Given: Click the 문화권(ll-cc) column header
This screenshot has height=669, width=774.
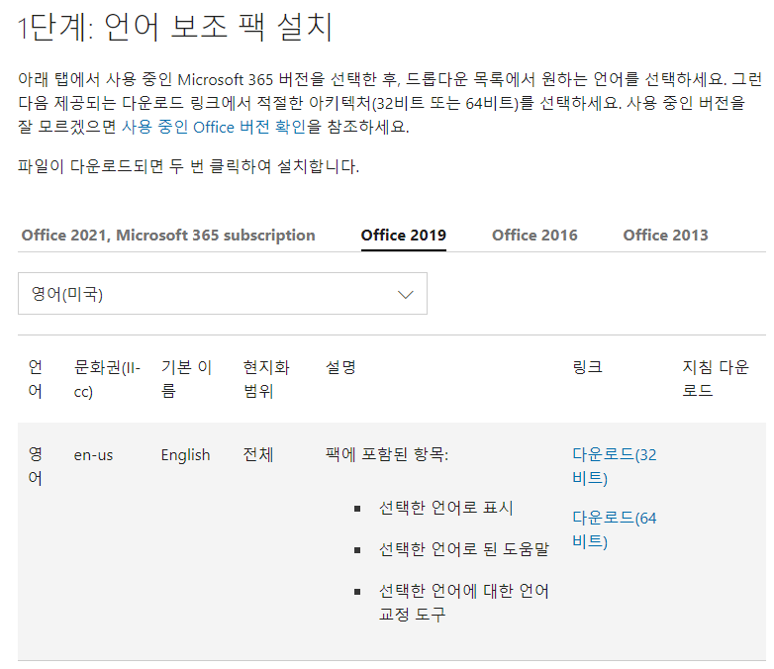Looking at the screenshot, I should [107, 379].
